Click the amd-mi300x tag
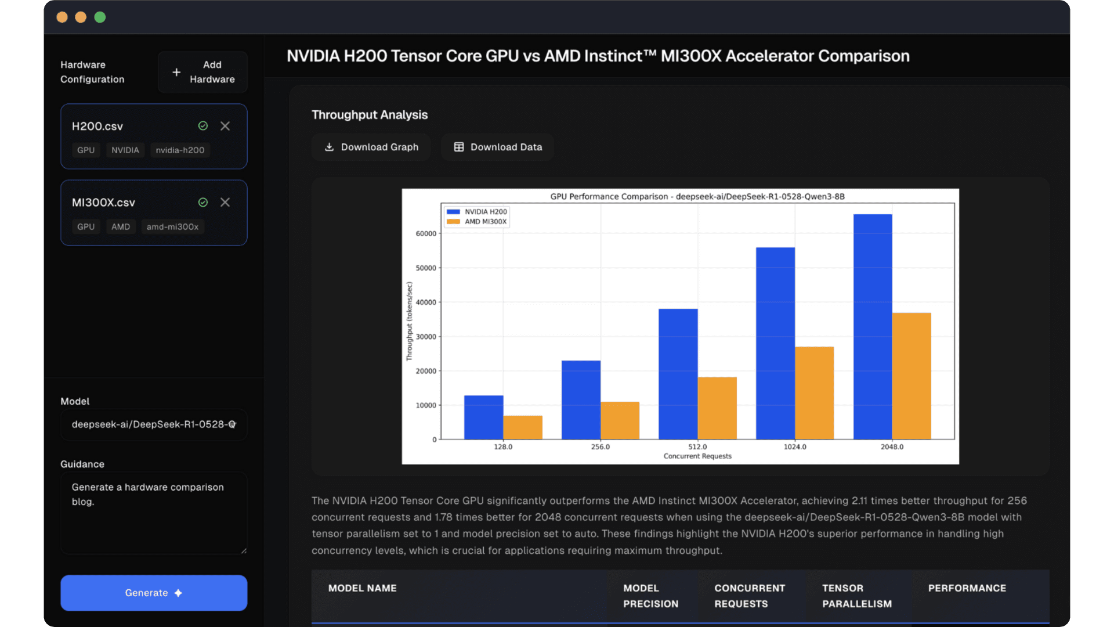The height and width of the screenshot is (627, 1114). [172, 226]
